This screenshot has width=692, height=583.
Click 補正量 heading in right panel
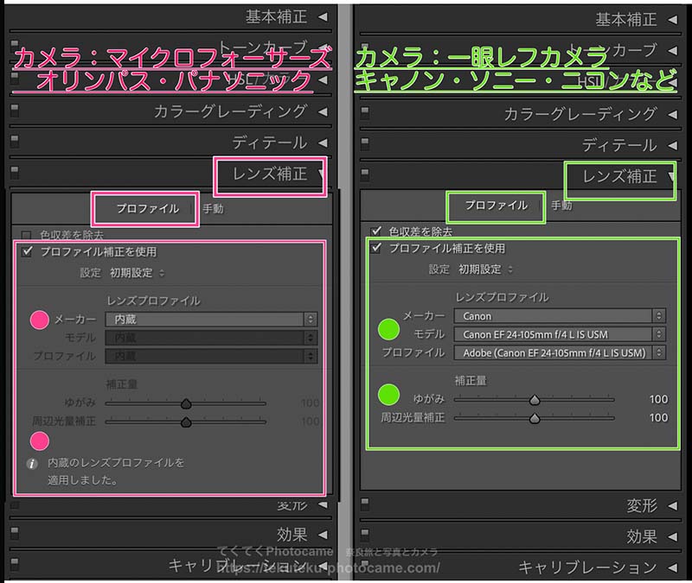pos(471,380)
